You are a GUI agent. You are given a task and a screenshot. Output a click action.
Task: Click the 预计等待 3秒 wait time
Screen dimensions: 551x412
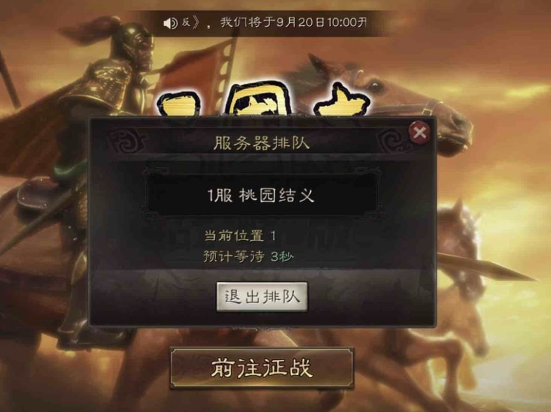point(248,256)
